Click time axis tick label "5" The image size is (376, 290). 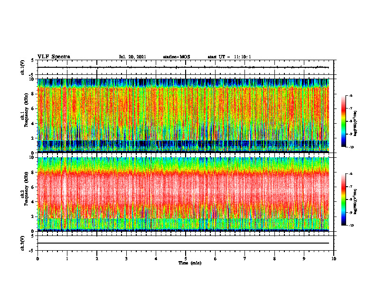click(x=186, y=259)
